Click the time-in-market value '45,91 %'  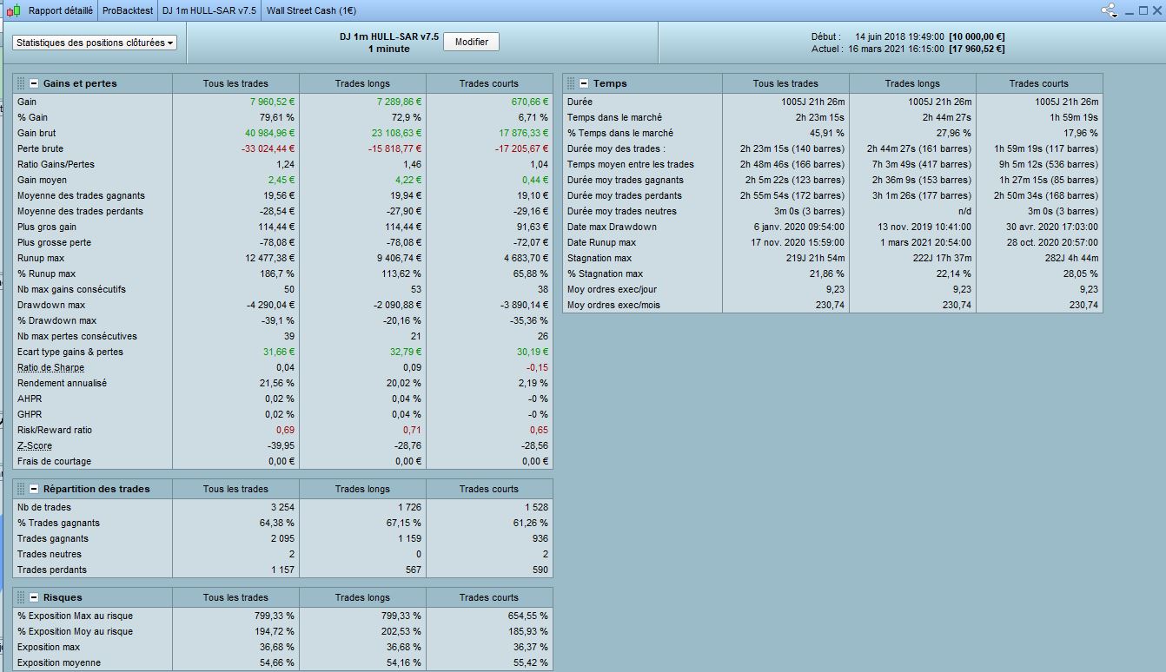826,133
